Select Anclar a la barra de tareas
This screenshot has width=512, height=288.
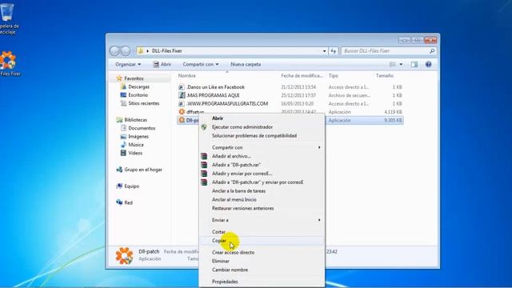pos(238,190)
